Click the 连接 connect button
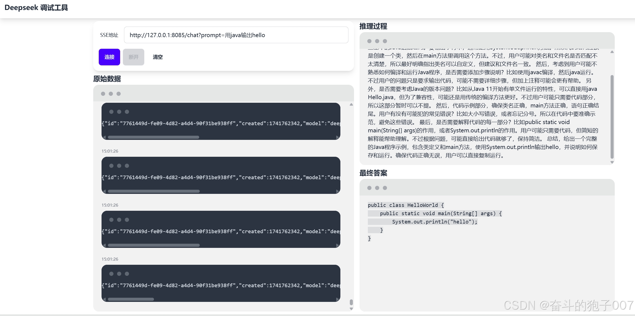 [x=109, y=57]
